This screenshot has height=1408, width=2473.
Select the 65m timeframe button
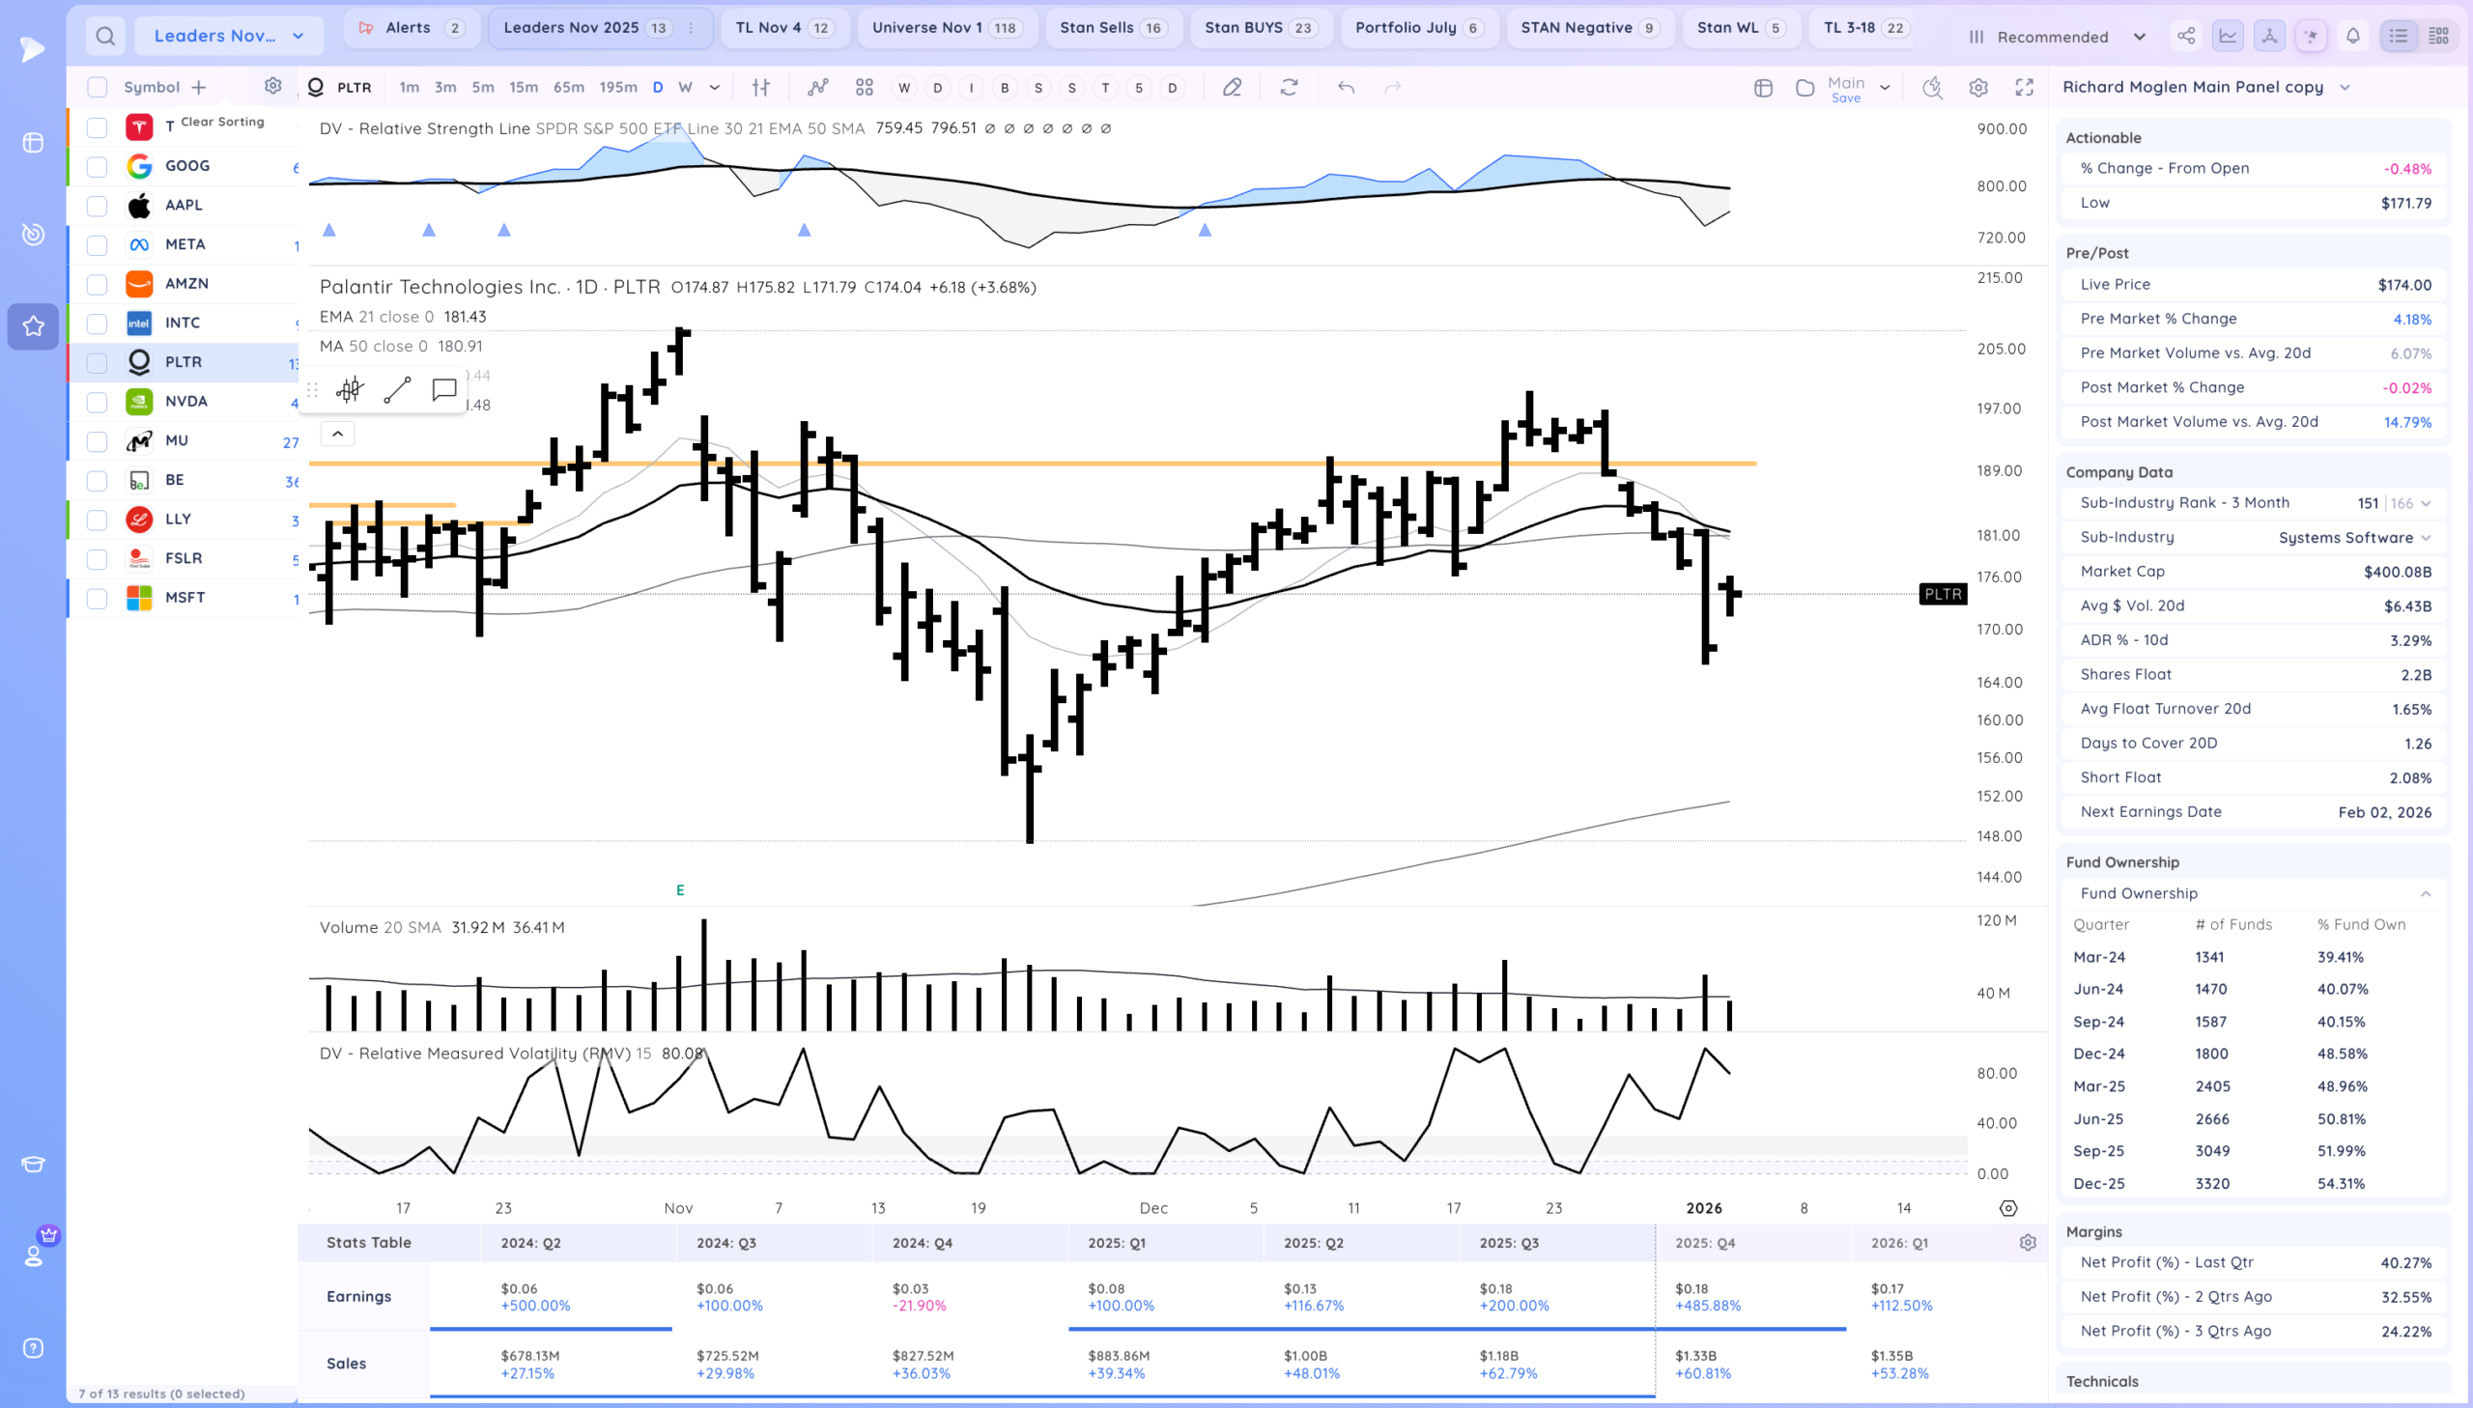(x=569, y=87)
